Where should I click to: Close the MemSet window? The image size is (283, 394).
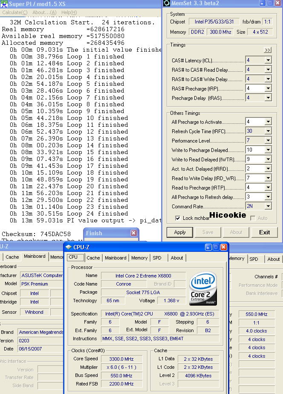(278, 3)
